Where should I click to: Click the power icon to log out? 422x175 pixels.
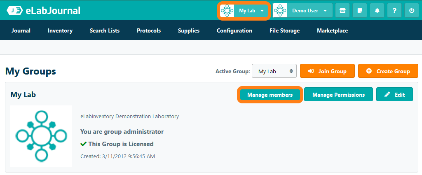412,11
